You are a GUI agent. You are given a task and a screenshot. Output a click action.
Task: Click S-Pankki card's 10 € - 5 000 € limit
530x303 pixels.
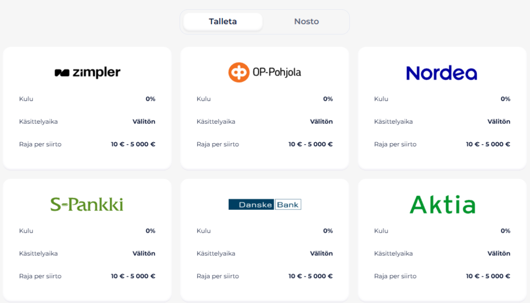pyautogui.click(x=133, y=276)
